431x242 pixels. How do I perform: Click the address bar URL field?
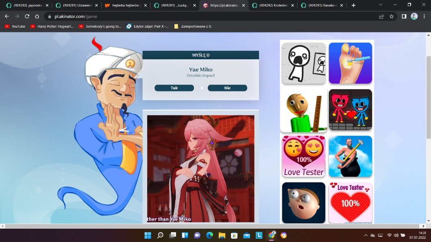(203, 17)
